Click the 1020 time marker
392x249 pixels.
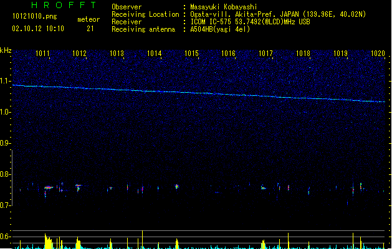[378, 54]
